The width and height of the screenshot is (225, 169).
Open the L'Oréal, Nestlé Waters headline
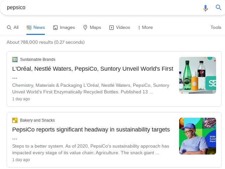92,69
